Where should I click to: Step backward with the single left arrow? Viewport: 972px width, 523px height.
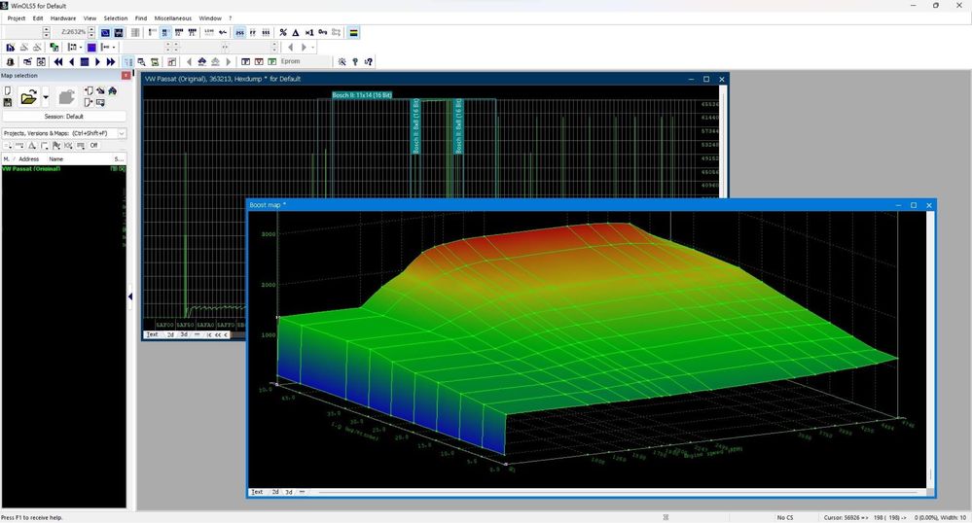coord(71,62)
